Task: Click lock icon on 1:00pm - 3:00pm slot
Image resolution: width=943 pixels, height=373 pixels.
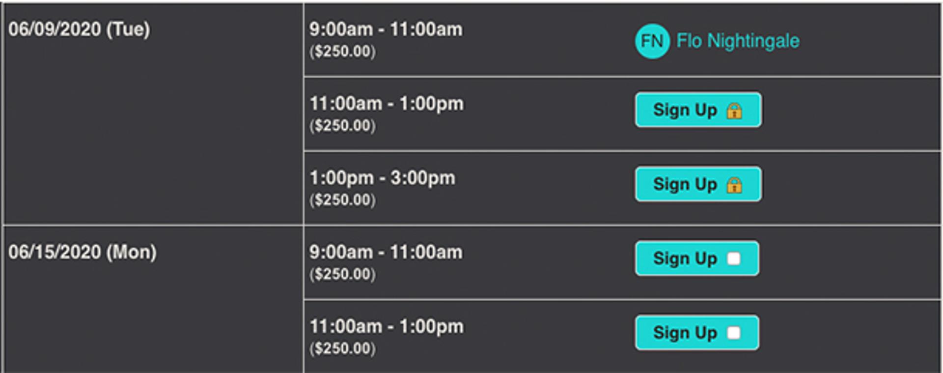Action: coord(734,185)
